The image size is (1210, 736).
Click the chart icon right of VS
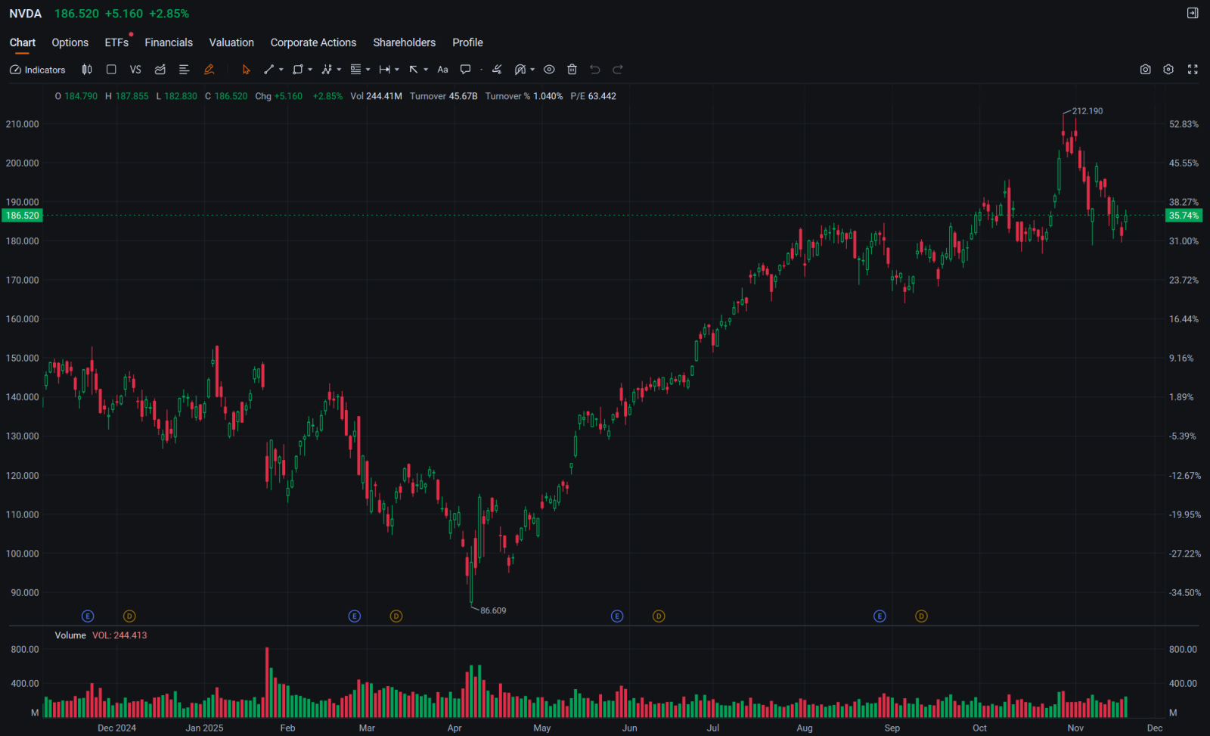click(x=160, y=70)
